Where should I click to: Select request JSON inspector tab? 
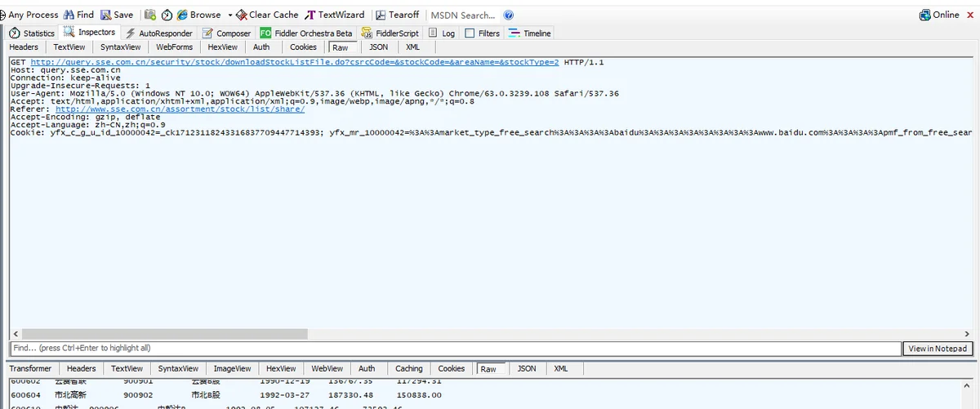[x=378, y=47]
